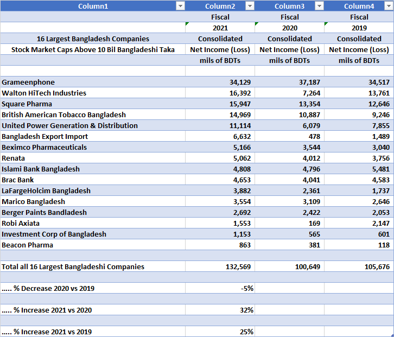Select the Brac Bank cell

(x=93, y=180)
